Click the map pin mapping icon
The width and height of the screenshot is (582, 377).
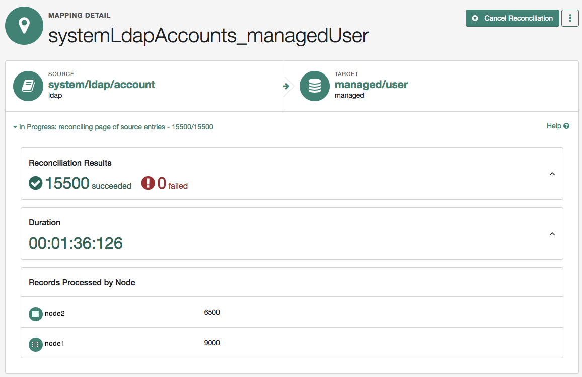(x=24, y=26)
